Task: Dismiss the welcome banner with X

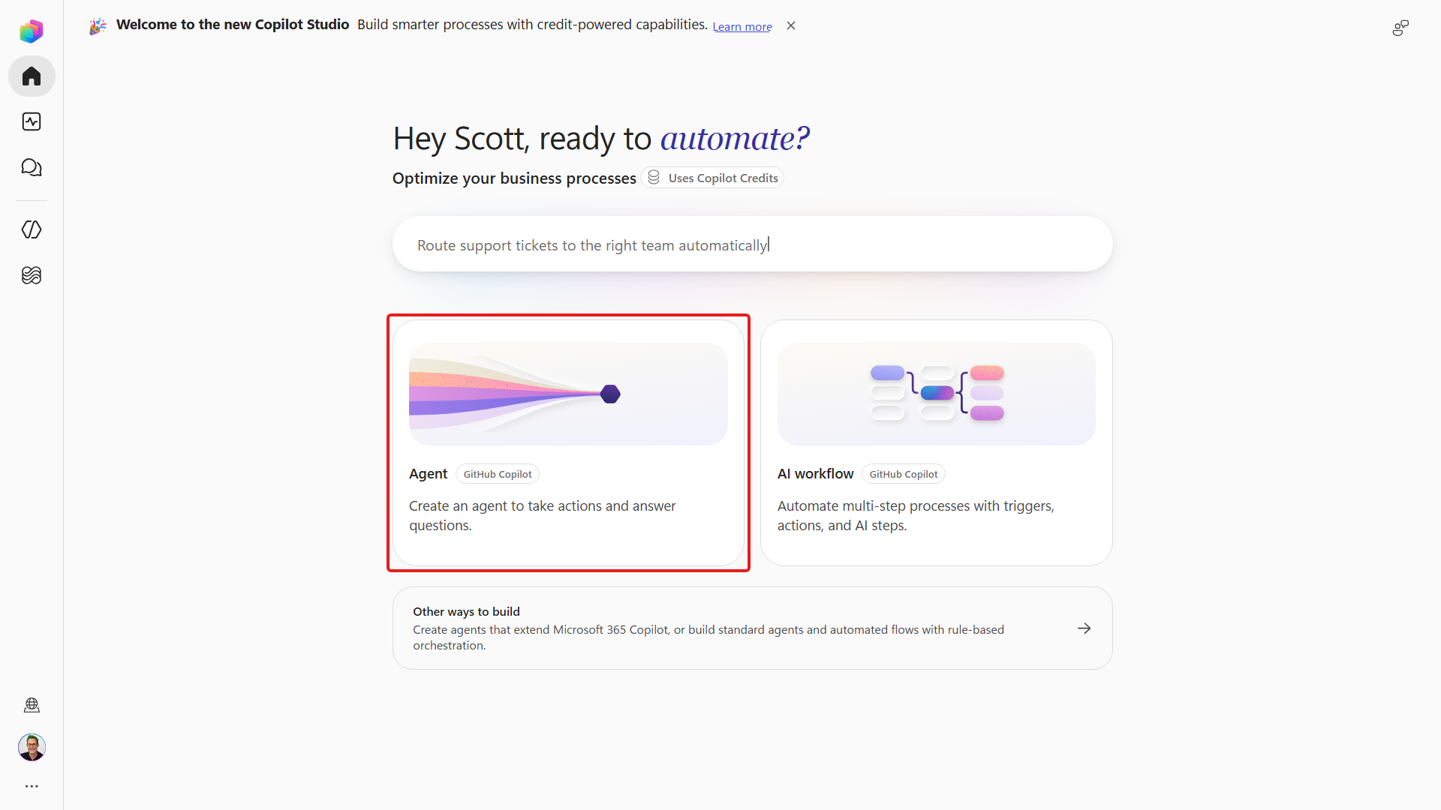Action: click(x=791, y=25)
